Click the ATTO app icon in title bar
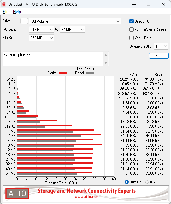 pos(4,4)
